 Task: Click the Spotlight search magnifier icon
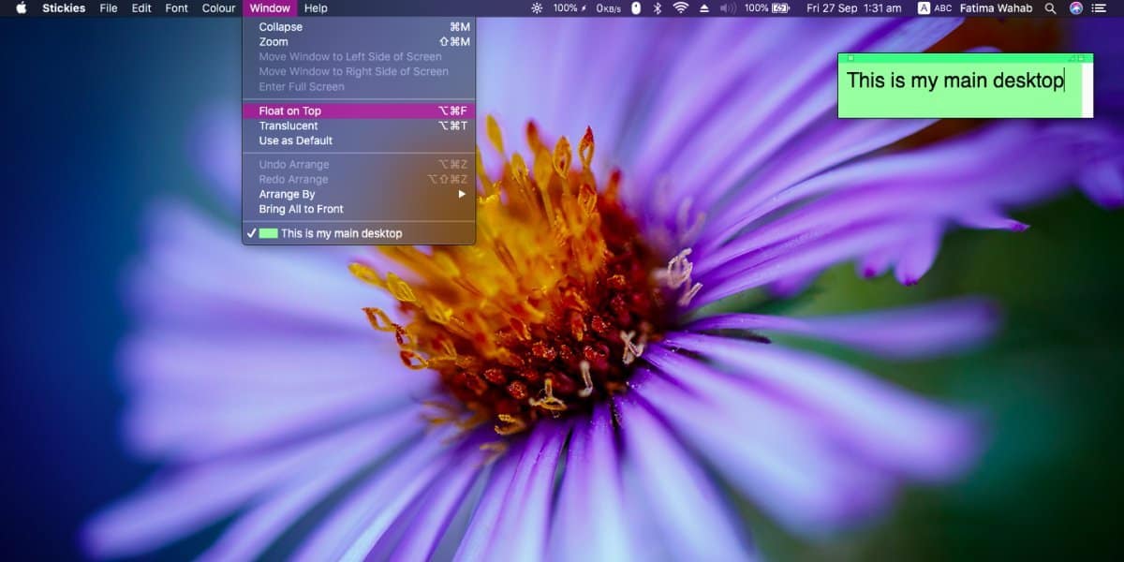[x=1050, y=7]
